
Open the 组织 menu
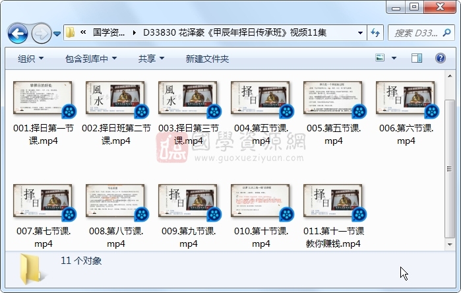pyautogui.click(x=30, y=59)
